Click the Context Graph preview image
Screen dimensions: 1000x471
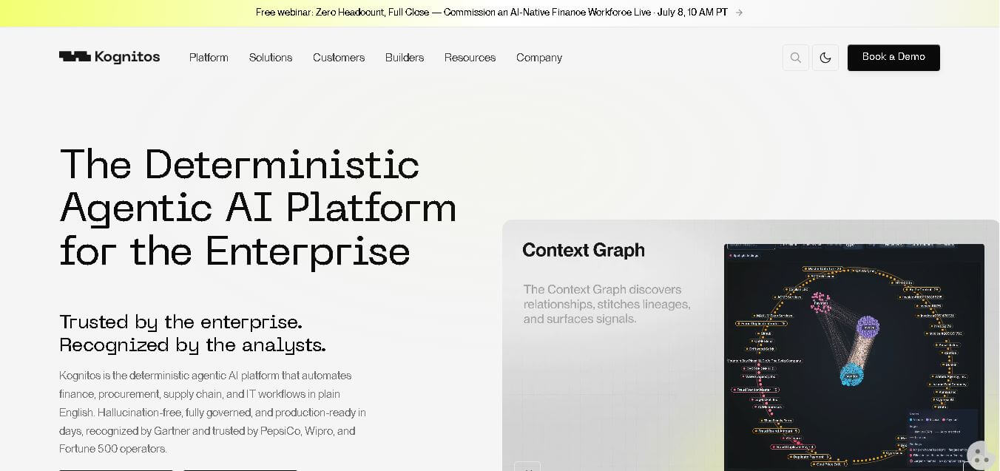pos(854,357)
